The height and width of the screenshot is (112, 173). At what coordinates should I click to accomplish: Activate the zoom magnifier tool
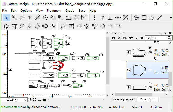tap(14, 18)
